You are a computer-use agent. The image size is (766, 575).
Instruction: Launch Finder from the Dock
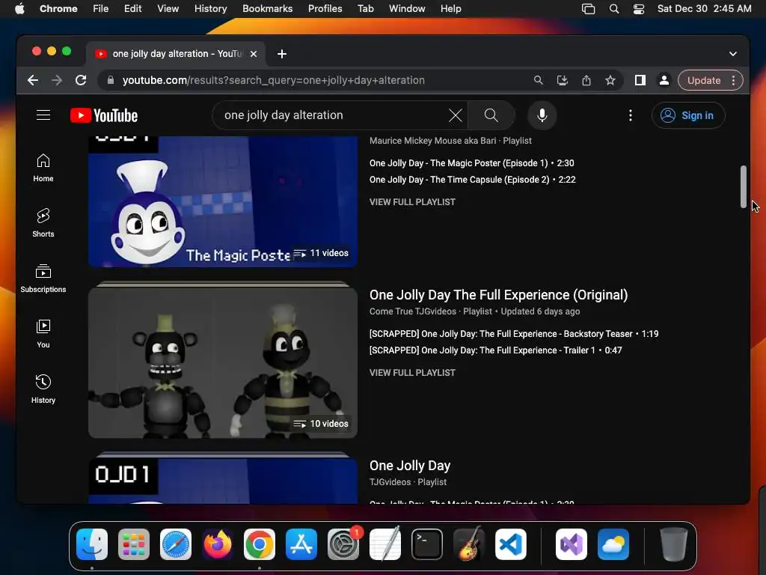92,544
